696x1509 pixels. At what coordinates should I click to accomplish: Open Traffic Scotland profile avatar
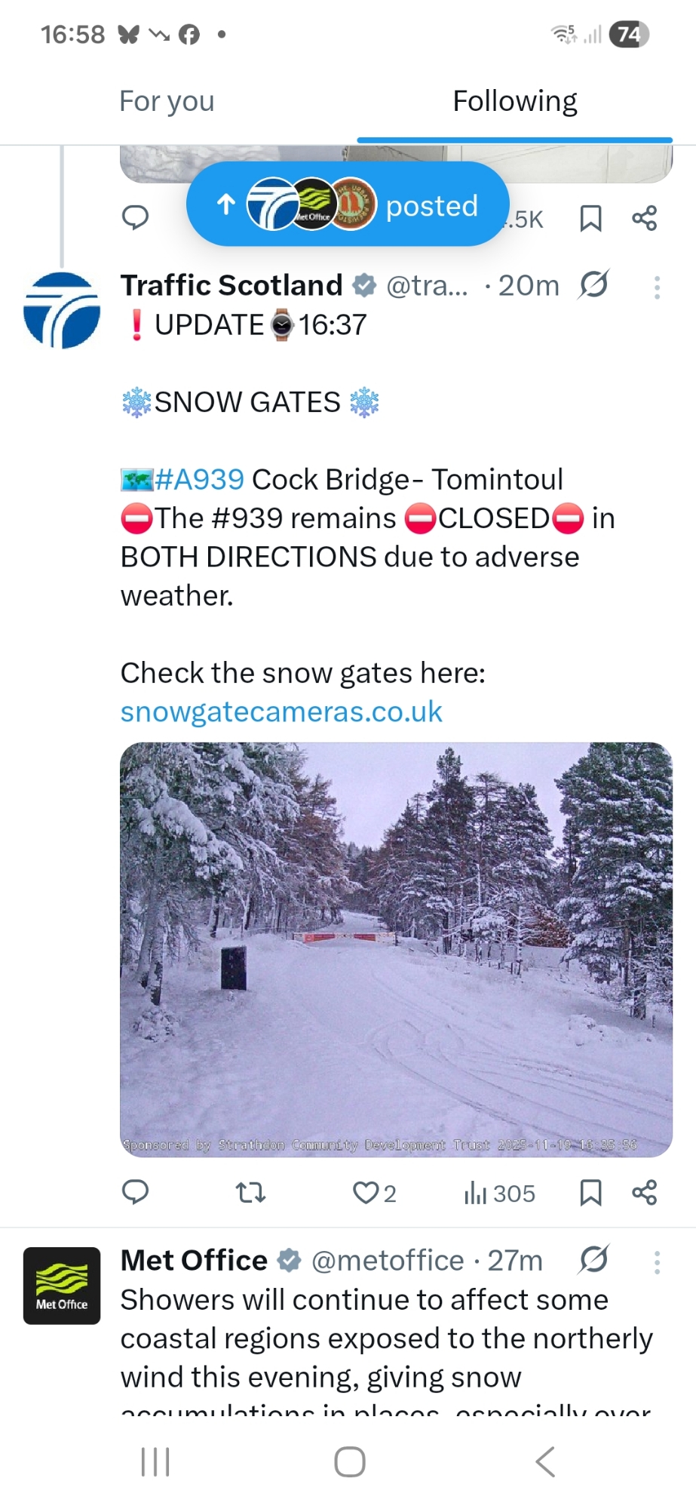(x=62, y=310)
